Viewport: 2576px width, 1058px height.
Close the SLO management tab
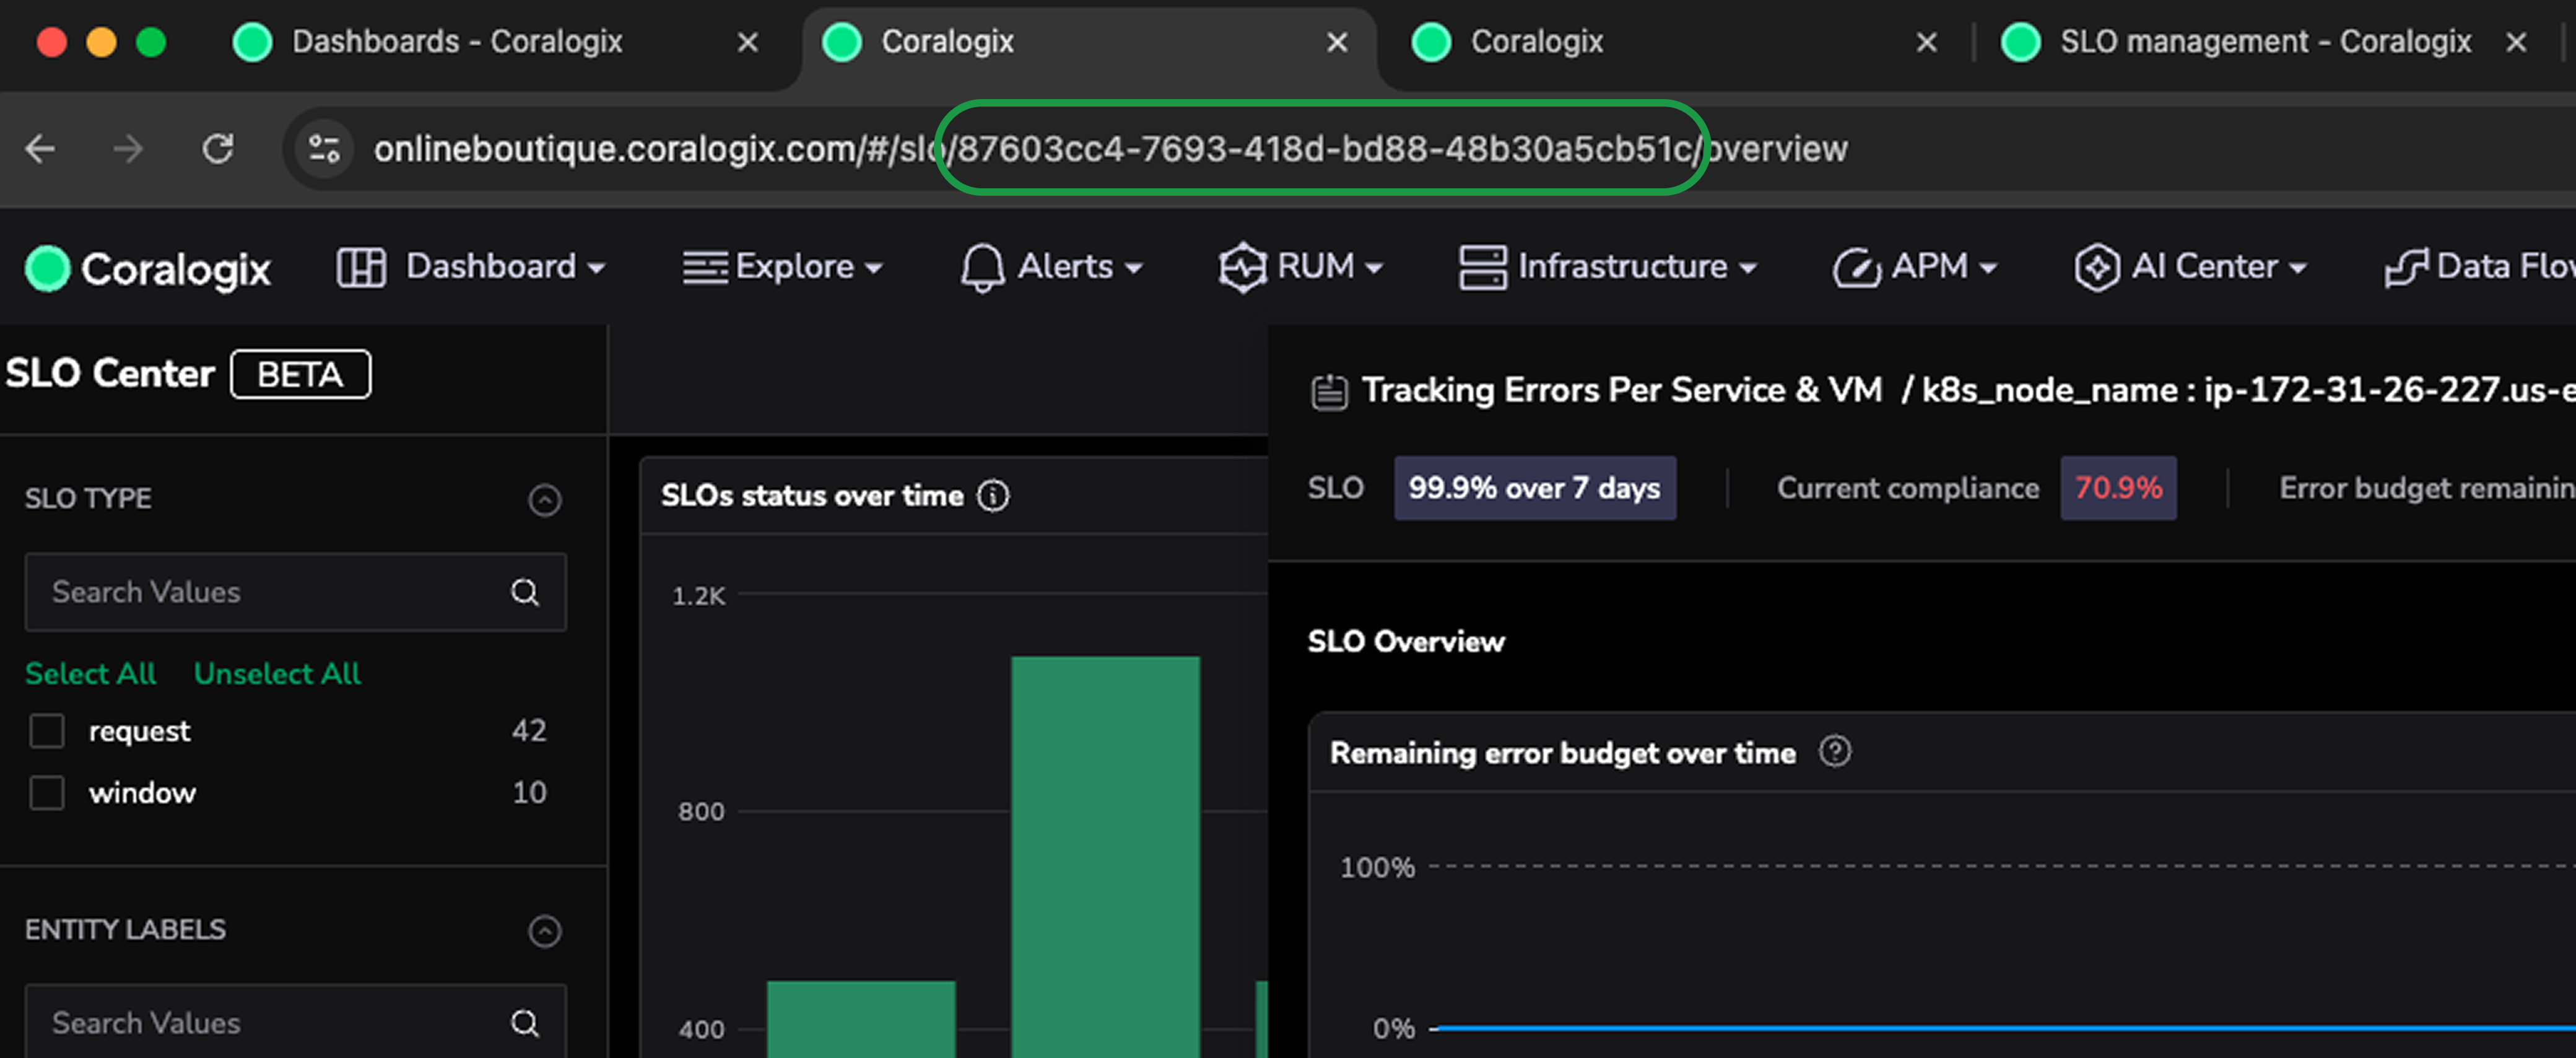(2516, 42)
